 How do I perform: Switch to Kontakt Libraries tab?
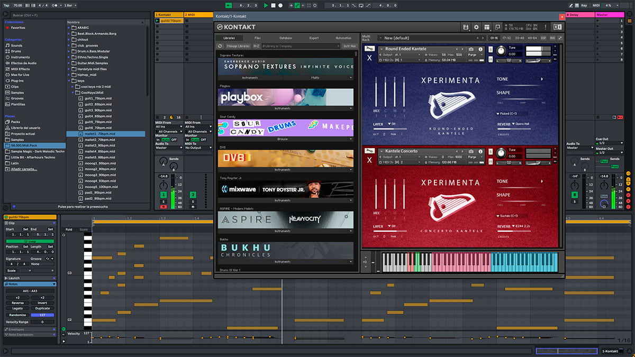[229, 38]
